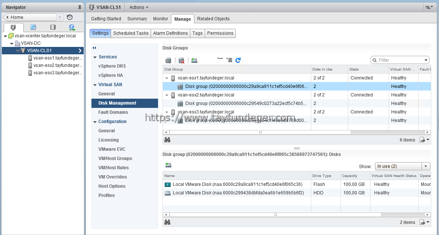Click the Disk Groups table horizontal scrollbar
This screenshot has height=235, width=439.
[x=260, y=132]
